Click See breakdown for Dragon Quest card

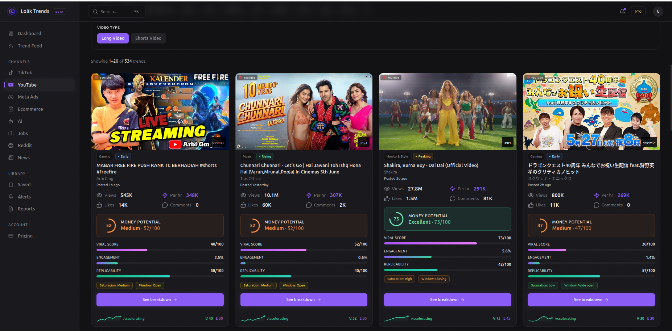591,300
